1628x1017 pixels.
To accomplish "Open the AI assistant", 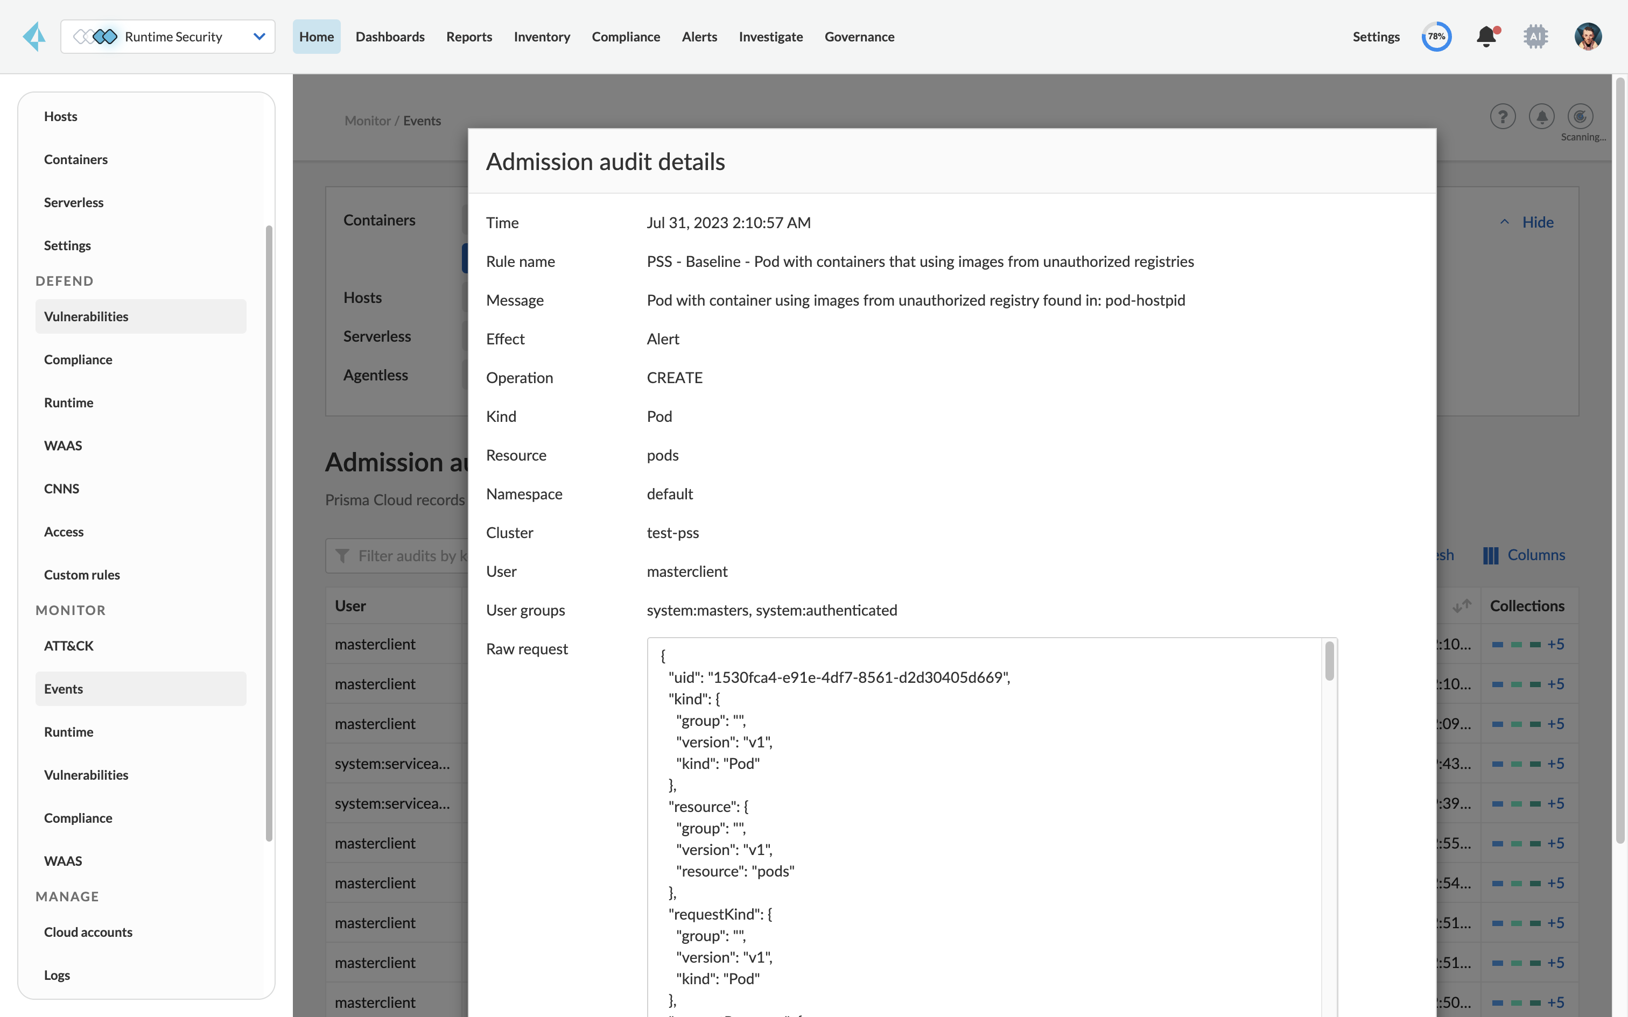I will click(x=1536, y=37).
